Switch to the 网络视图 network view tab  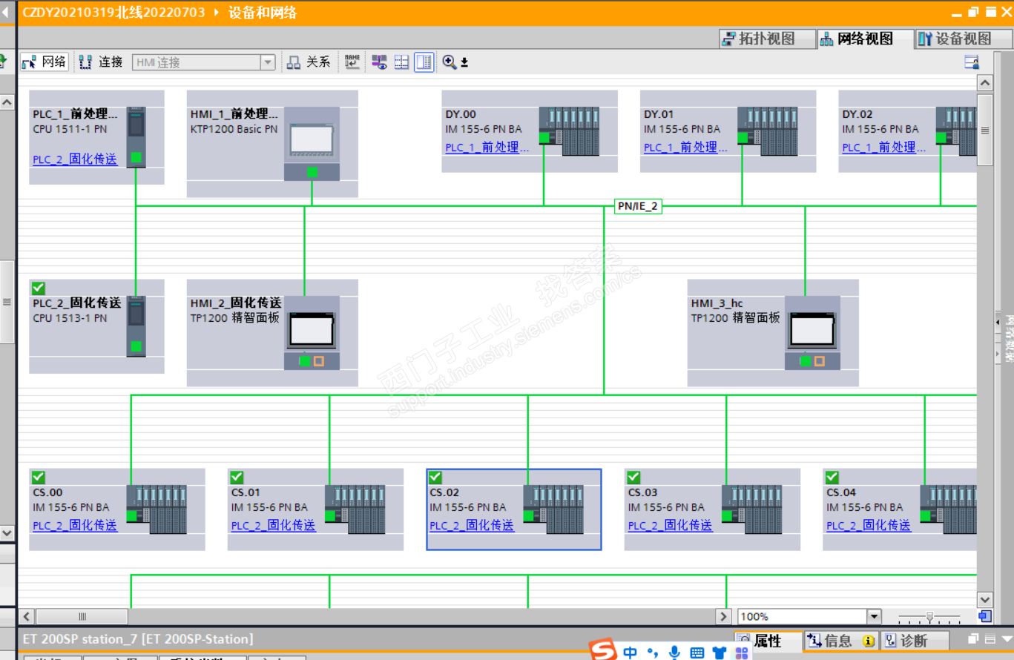[x=865, y=39]
